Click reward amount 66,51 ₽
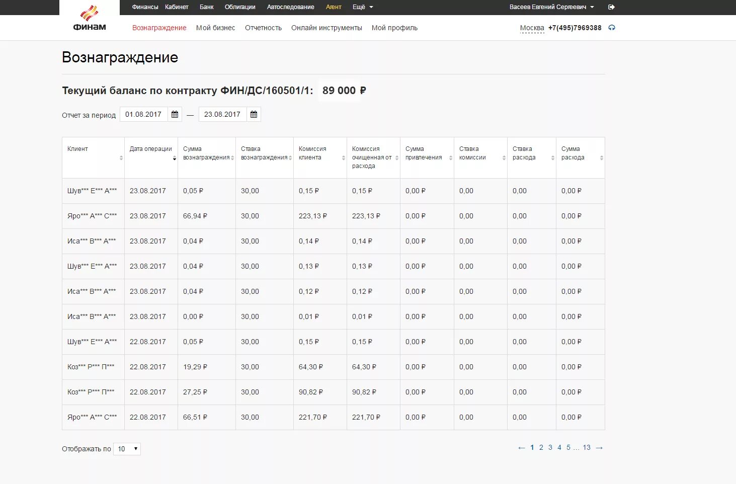 click(x=195, y=417)
